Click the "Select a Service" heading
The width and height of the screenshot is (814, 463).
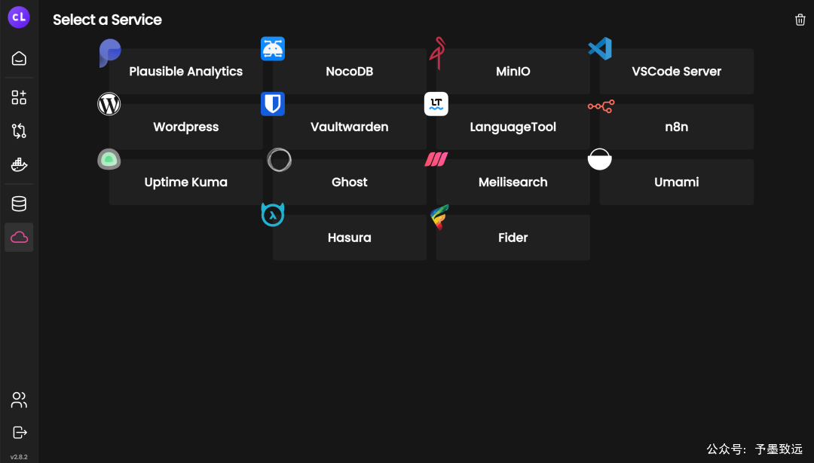point(108,20)
